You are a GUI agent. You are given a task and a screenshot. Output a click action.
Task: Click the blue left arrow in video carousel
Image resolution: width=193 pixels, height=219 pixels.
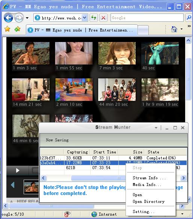coord(13,185)
